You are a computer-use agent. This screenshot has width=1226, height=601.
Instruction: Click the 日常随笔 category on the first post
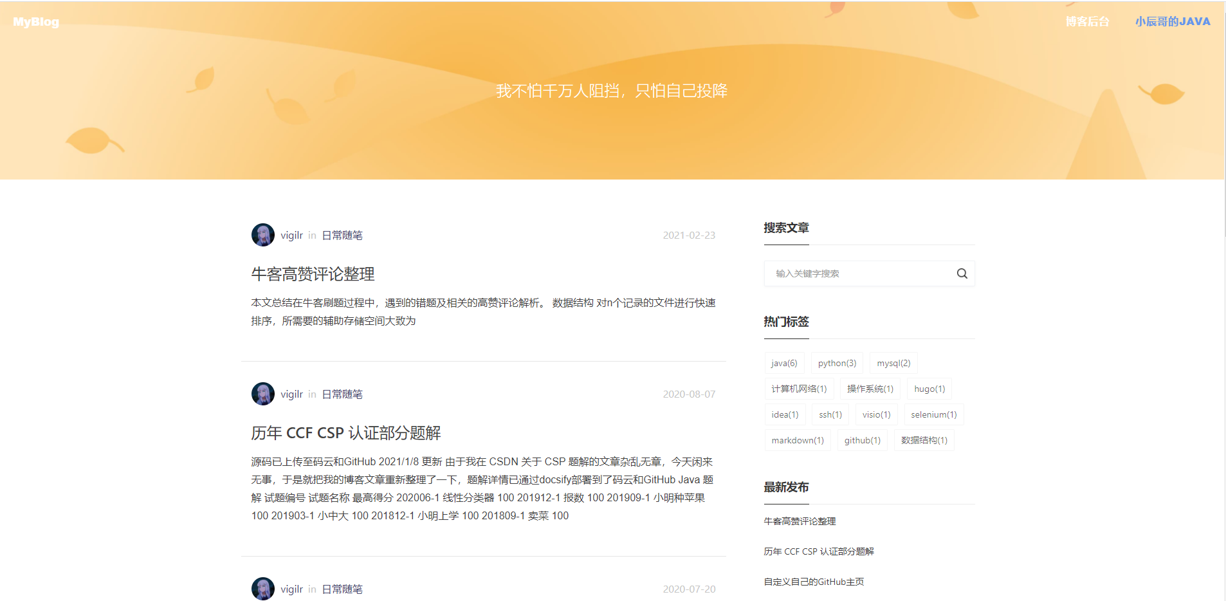click(342, 235)
